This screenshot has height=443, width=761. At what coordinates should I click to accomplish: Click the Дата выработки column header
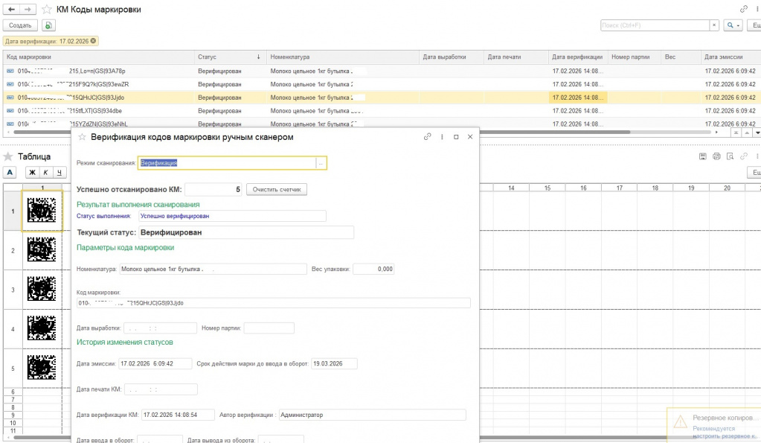pyautogui.click(x=451, y=57)
